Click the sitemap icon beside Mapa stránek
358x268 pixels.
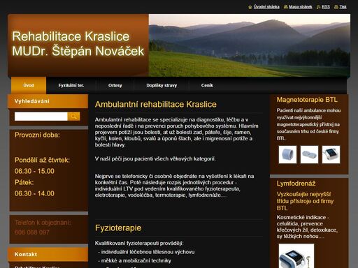(x=285, y=7)
